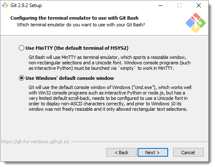Screen dimensions: 215x168
Task: Click the Git icon in the title bar
Action: (x=5, y=5)
